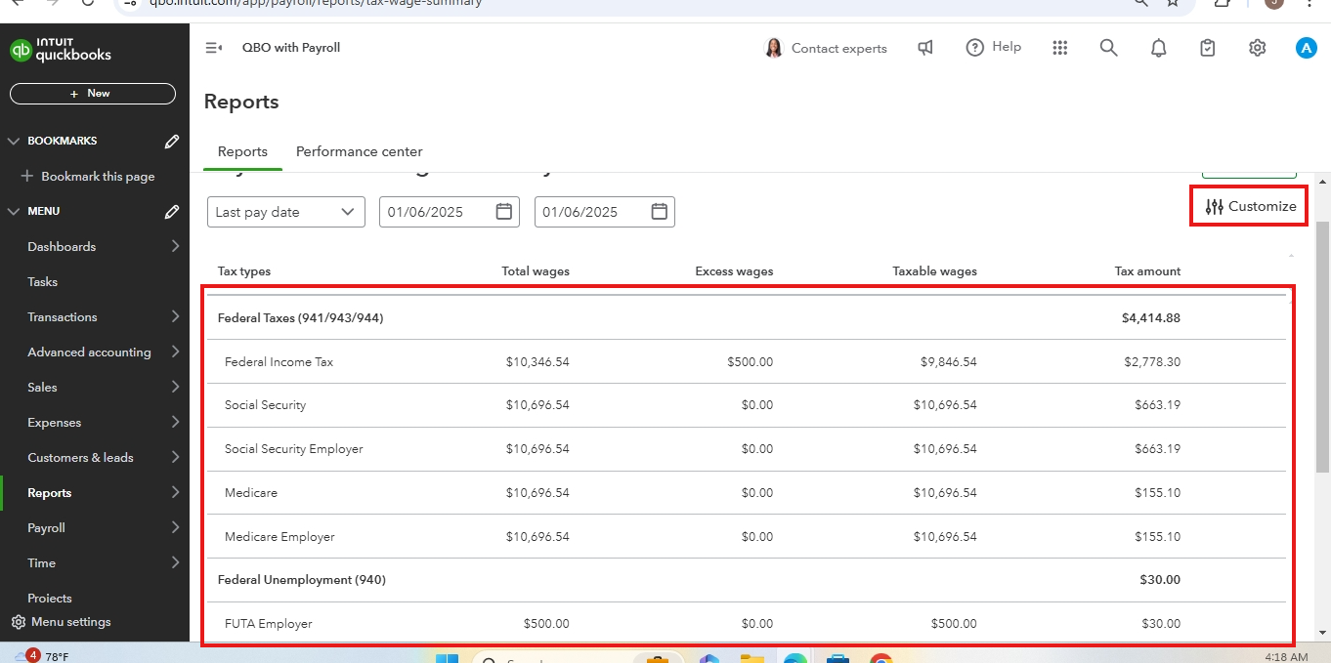Image resolution: width=1331 pixels, height=663 pixels.
Task: Click the Intuit QuickBooks logo
Action: (x=61, y=49)
